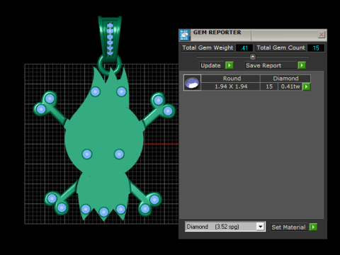Collapse the panel with the round divider handle
Viewport: 340px width, 255px height.
point(253,57)
